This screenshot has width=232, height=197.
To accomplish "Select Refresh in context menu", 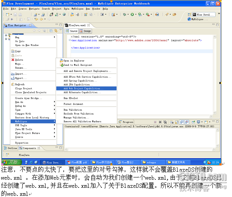I will coord(33,84).
